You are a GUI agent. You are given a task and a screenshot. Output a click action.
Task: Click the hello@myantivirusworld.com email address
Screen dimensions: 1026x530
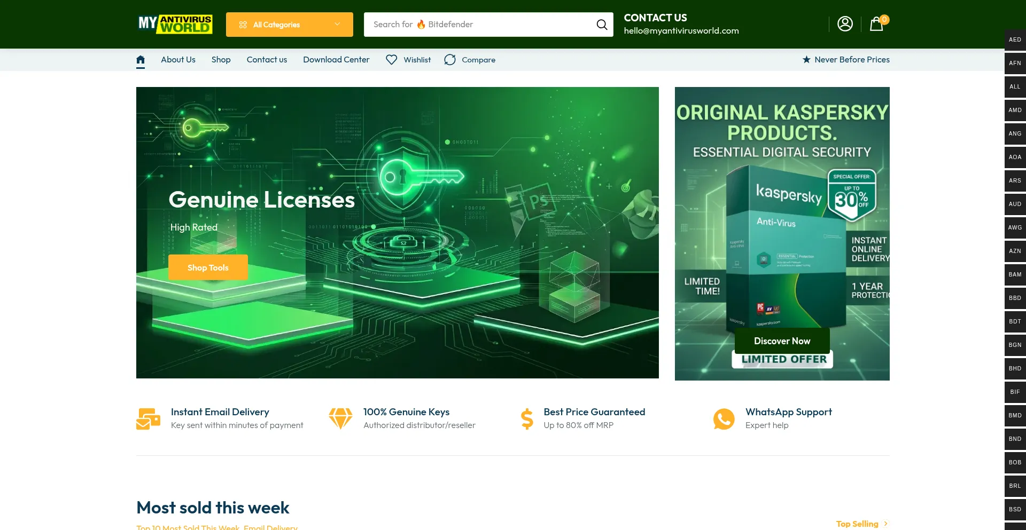(681, 31)
